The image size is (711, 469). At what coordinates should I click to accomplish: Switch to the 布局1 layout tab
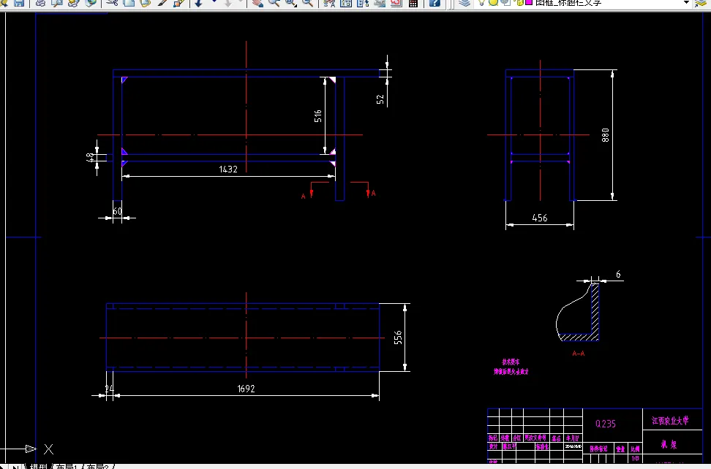tap(67, 466)
